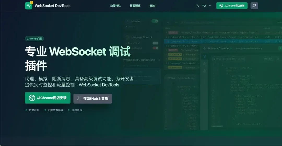Click the 在GitHub上查看 button

click(x=93, y=99)
